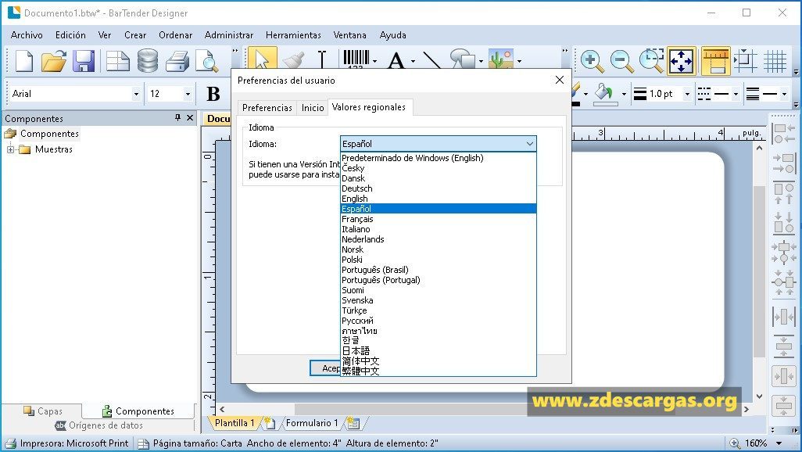
Task: Select the shape creation tool
Action: 463,59
